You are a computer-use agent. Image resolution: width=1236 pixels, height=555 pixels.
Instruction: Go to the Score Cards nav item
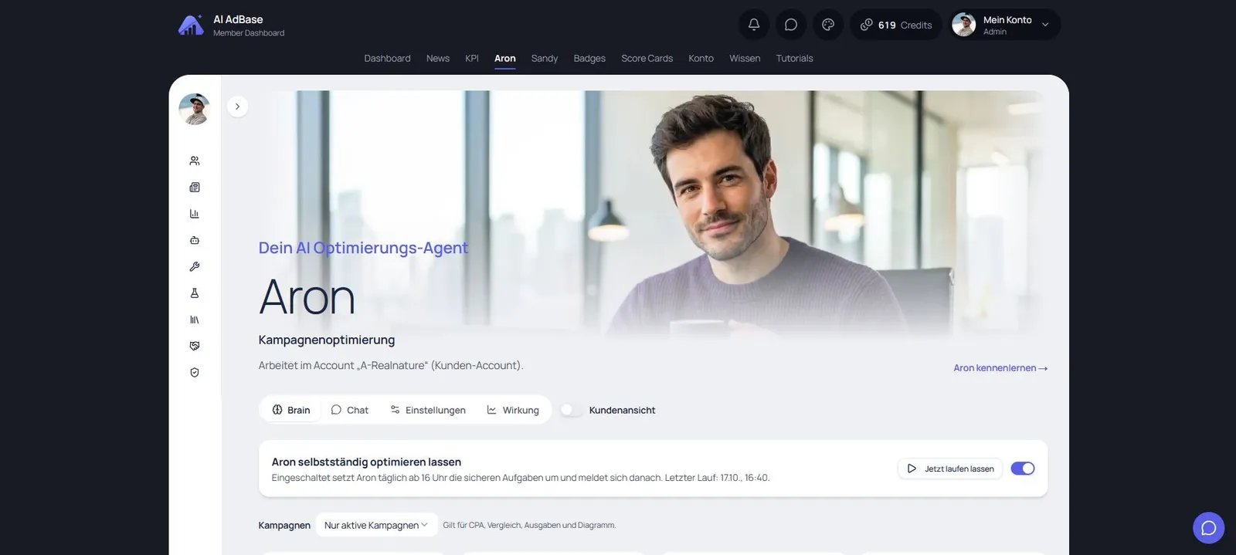point(647,59)
